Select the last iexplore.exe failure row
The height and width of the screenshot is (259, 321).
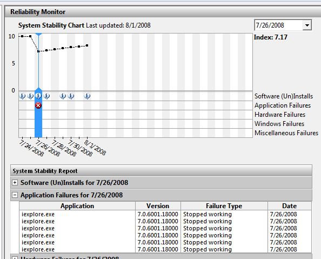pos(165,249)
